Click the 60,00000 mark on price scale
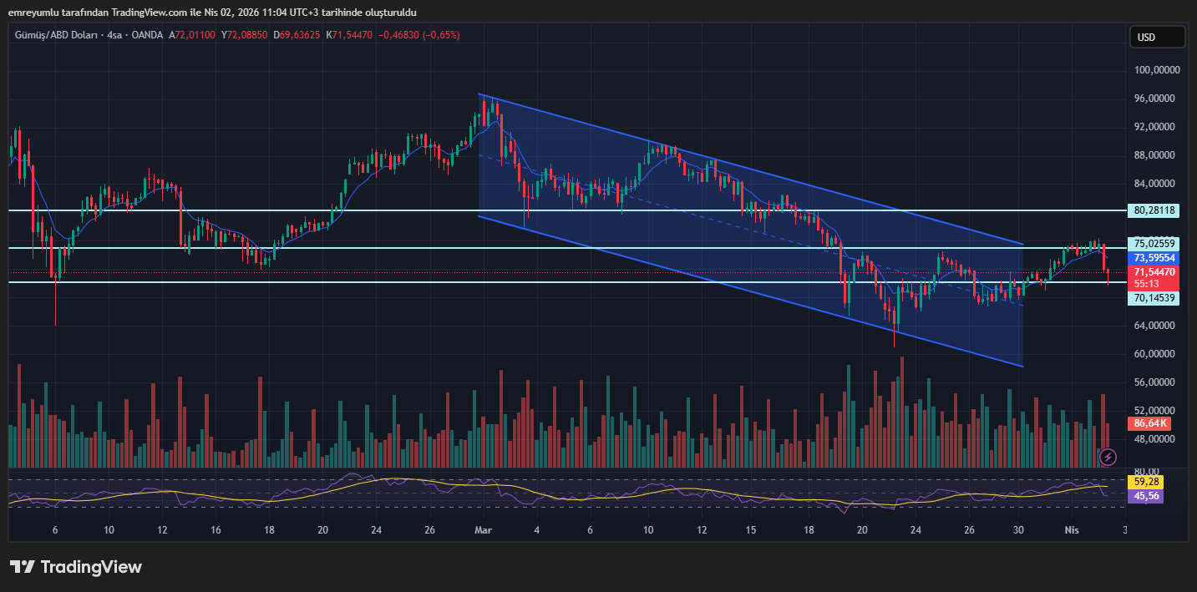1197x592 pixels. pos(1156,354)
